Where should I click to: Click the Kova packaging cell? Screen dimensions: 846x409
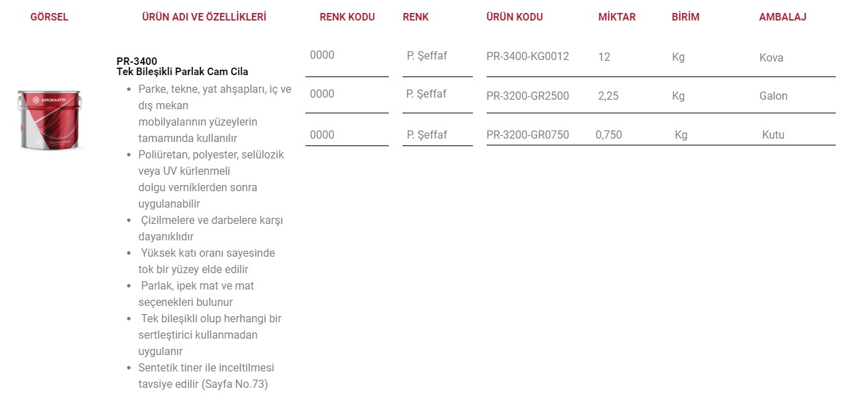772,58
